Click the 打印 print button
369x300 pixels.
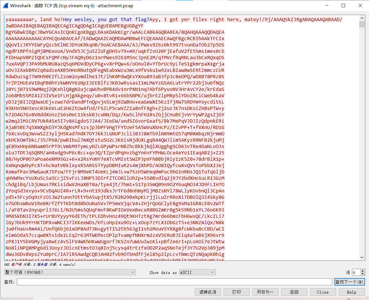point(236,292)
